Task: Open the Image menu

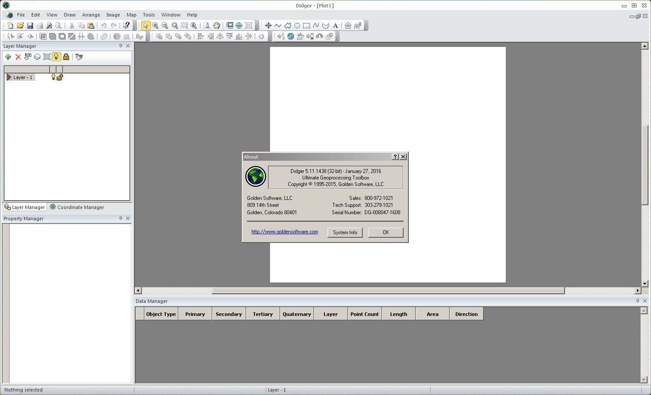Action: click(113, 15)
